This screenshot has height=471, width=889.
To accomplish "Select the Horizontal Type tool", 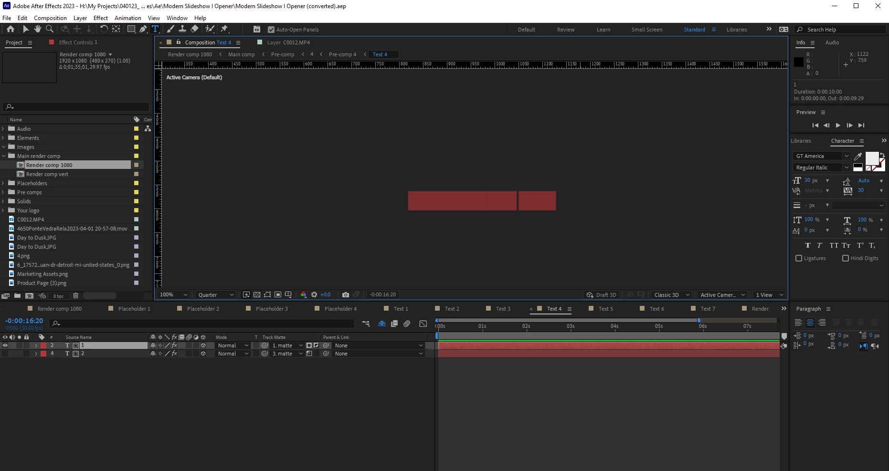I will click(155, 29).
